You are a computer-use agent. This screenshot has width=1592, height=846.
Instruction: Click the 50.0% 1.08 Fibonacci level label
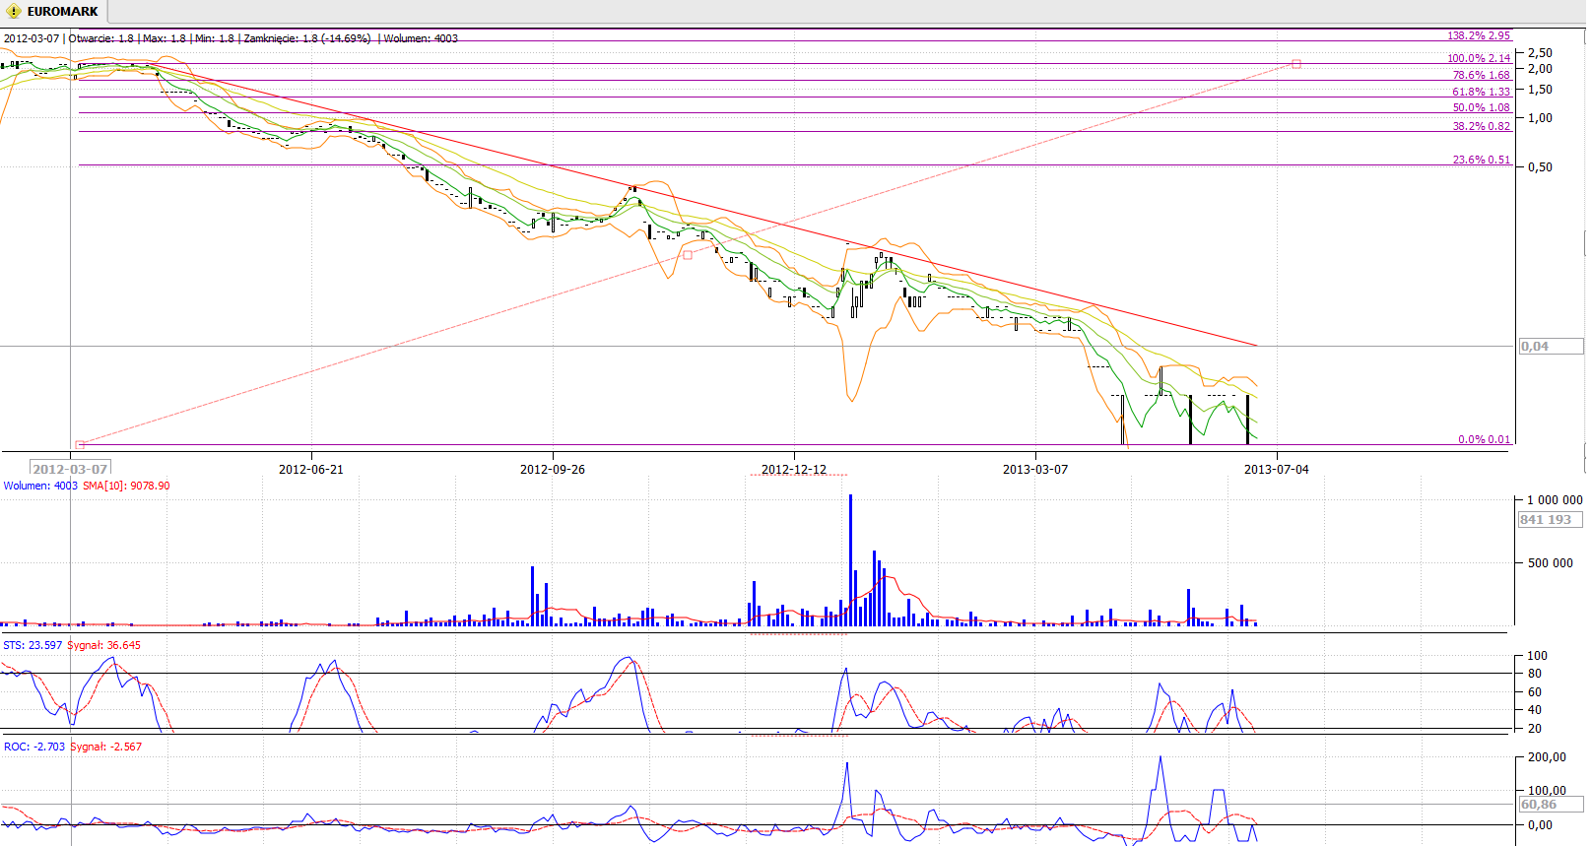coord(1481,107)
